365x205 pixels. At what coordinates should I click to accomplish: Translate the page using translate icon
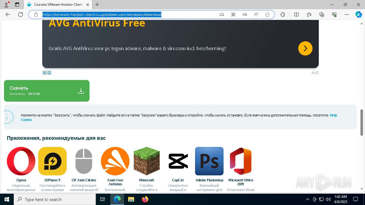point(245,15)
